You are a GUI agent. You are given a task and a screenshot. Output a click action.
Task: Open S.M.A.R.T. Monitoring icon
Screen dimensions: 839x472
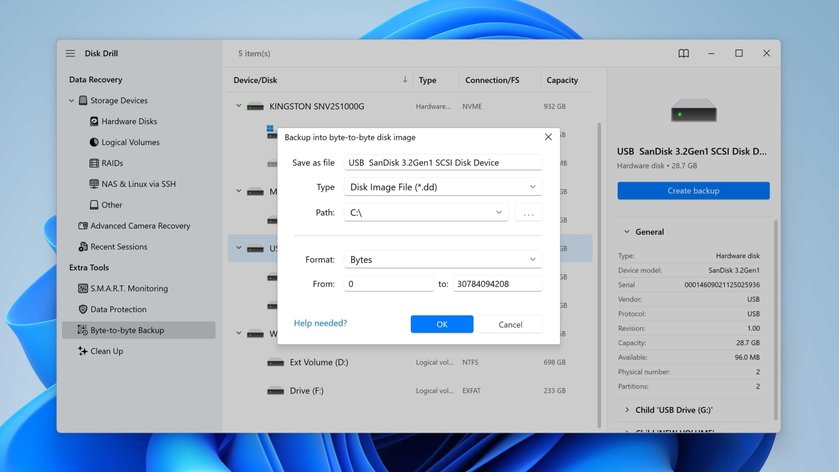coord(83,288)
